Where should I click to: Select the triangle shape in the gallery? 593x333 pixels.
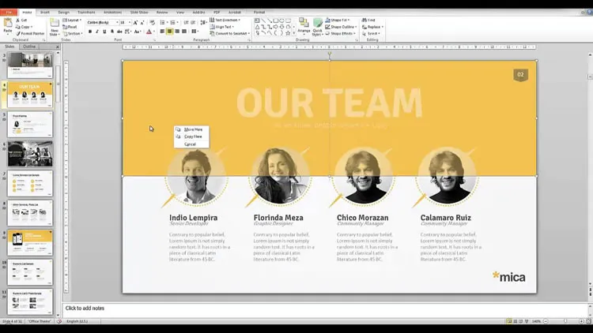click(x=257, y=27)
